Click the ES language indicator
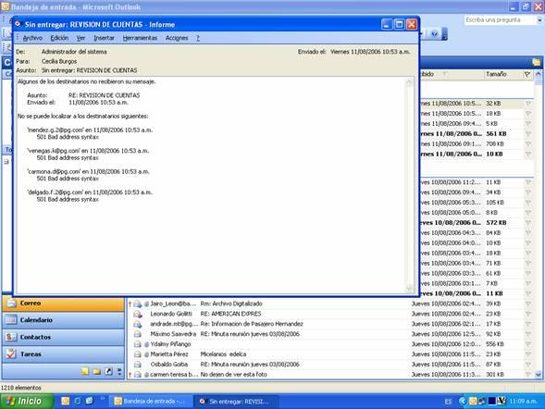This screenshot has width=545, height=409. click(x=448, y=402)
